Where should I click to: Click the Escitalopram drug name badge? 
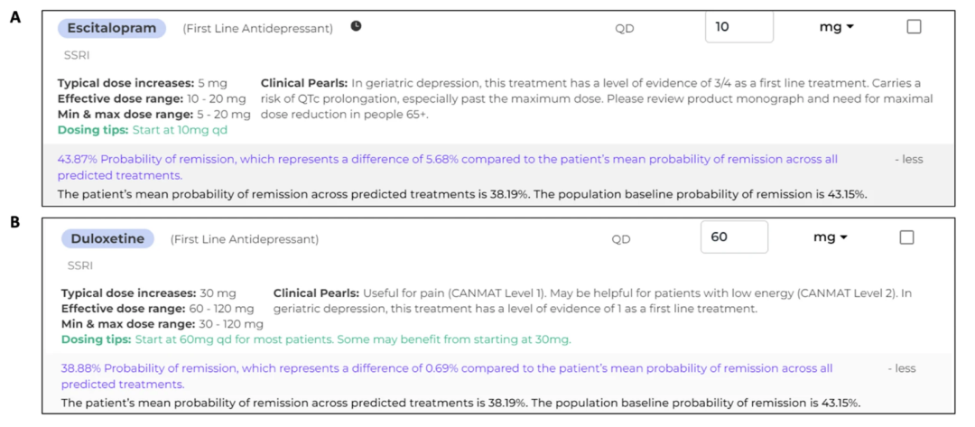pos(112,28)
